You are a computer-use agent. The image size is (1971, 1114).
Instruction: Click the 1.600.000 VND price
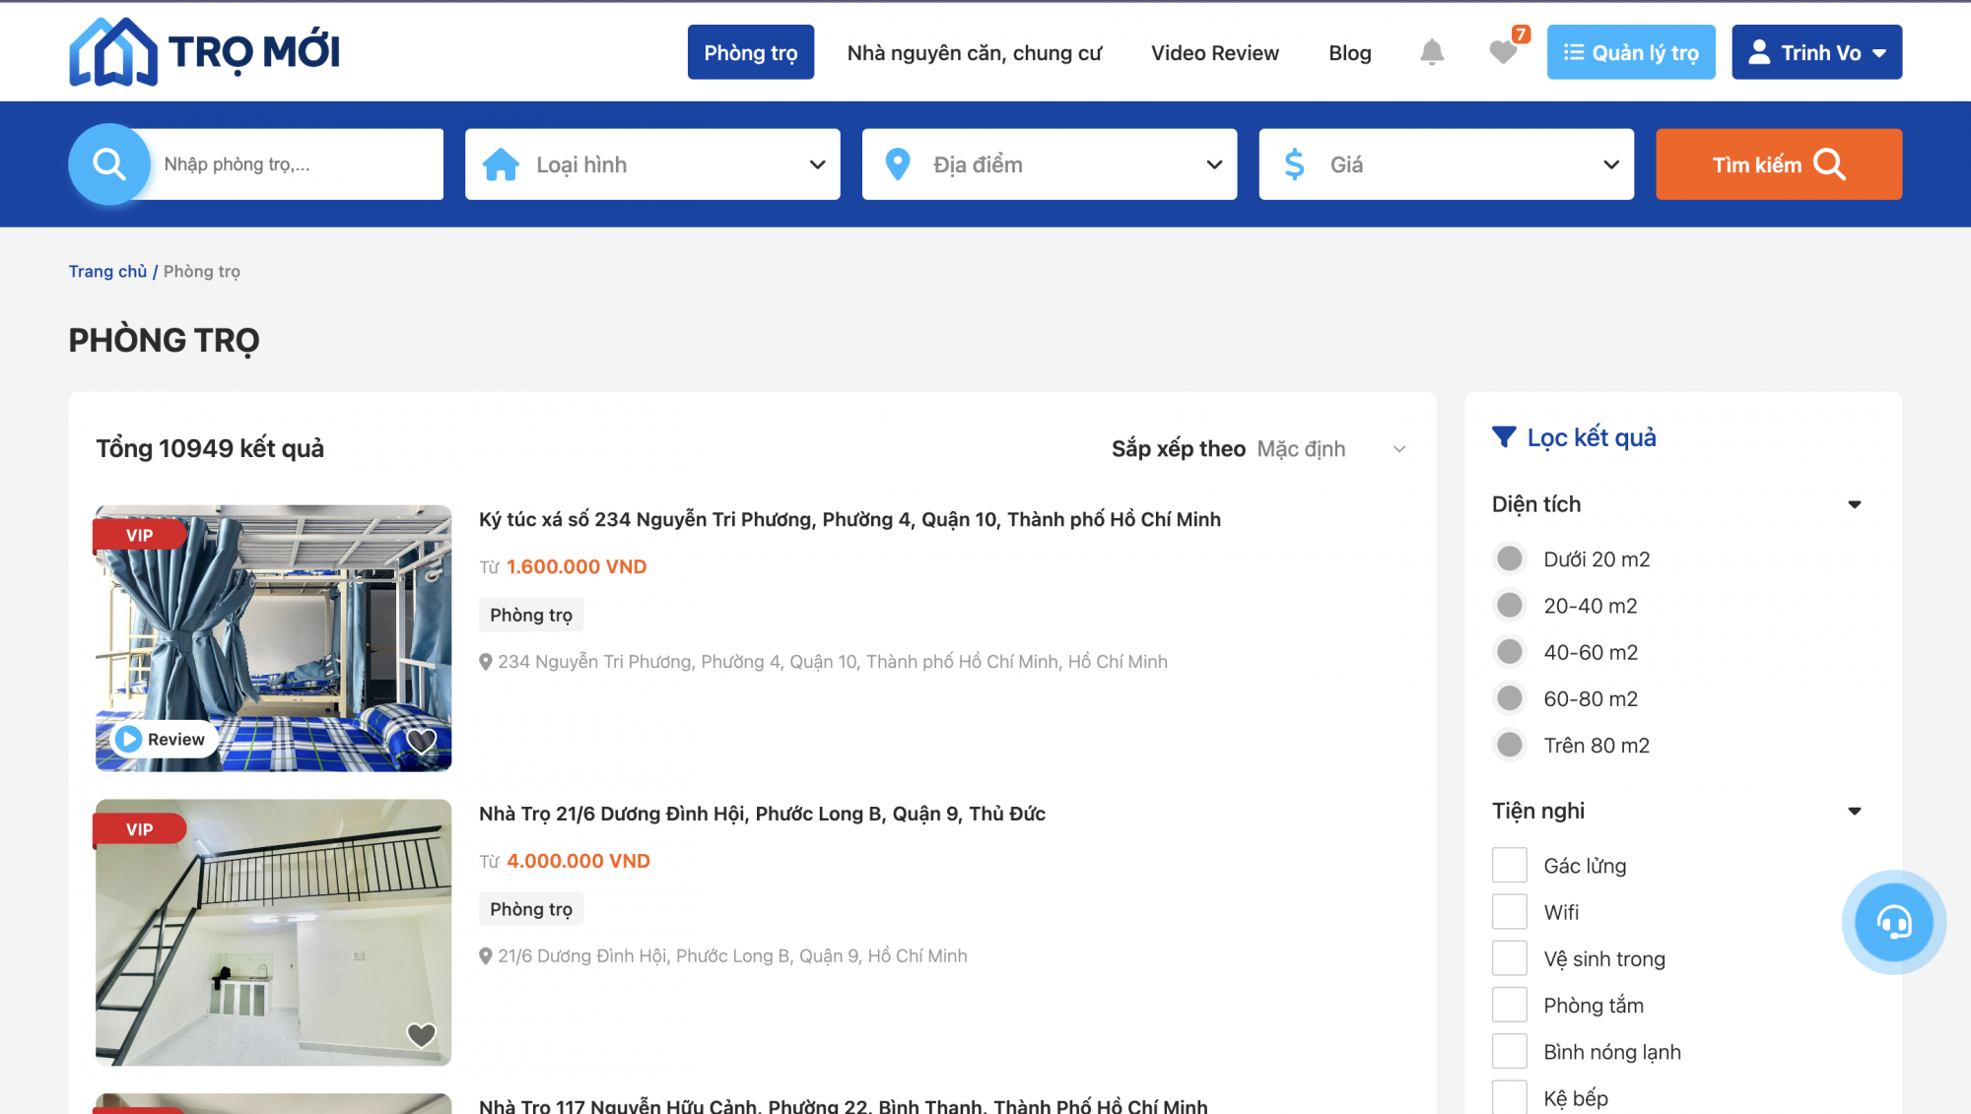[577, 566]
